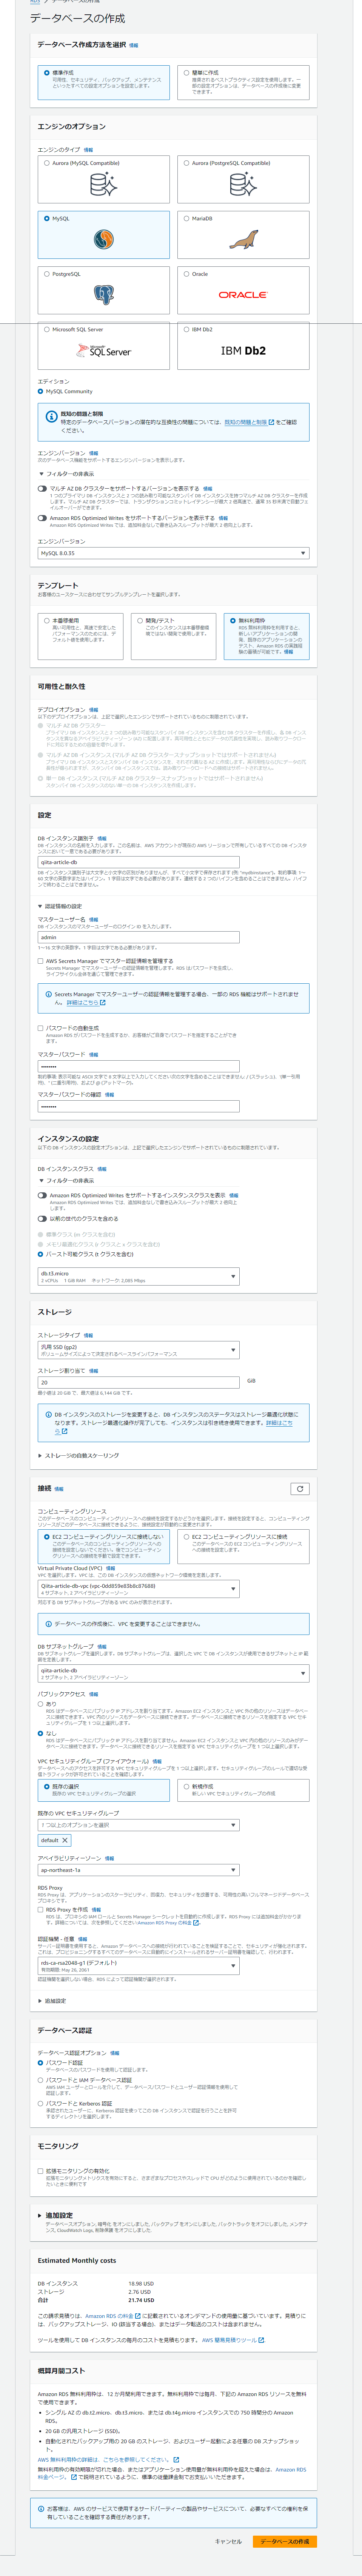Screen dimensions: 362x2576
Task: Click into the admin master username field
Action: coord(139,937)
